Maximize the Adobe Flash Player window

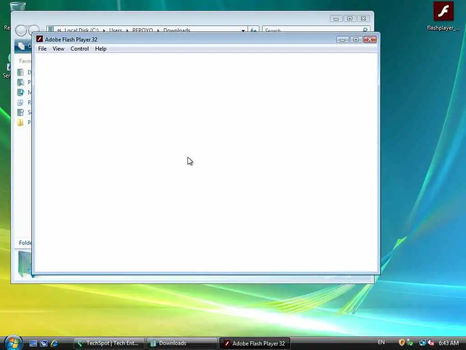coord(356,40)
